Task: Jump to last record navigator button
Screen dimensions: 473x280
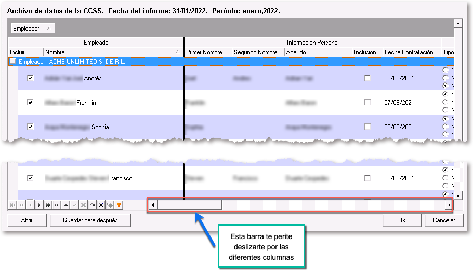Action: [x=57, y=205]
